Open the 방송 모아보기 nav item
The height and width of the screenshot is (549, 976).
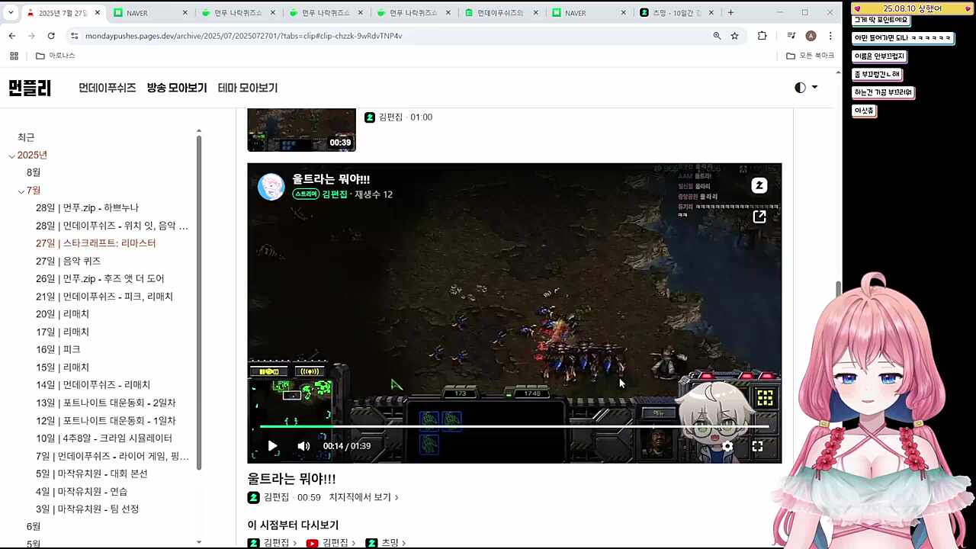(x=177, y=88)
